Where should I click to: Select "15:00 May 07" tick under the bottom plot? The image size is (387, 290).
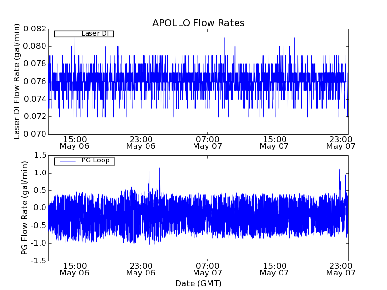point(274,269)
